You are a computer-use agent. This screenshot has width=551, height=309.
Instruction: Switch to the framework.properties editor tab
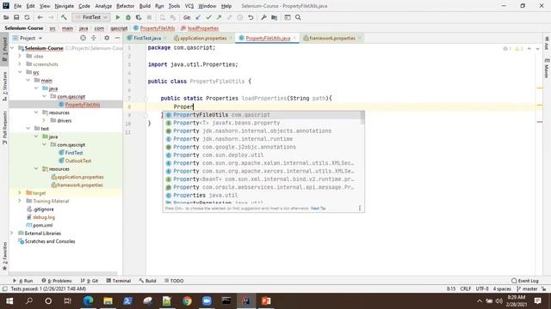pos(332,38)
